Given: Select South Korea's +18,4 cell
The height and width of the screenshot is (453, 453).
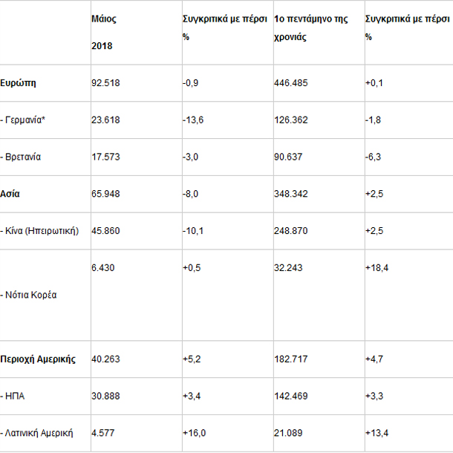Looking at the screenshot, I should [377, 267].
